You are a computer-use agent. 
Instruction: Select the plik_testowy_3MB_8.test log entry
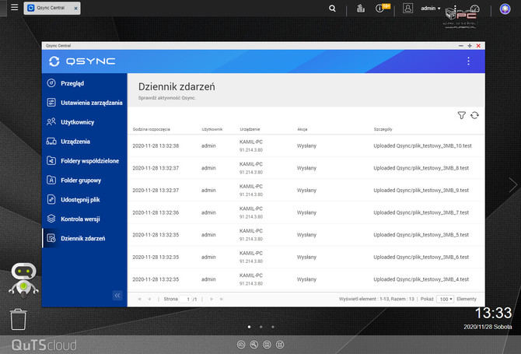pyautogui.click(x=306, y=168)
